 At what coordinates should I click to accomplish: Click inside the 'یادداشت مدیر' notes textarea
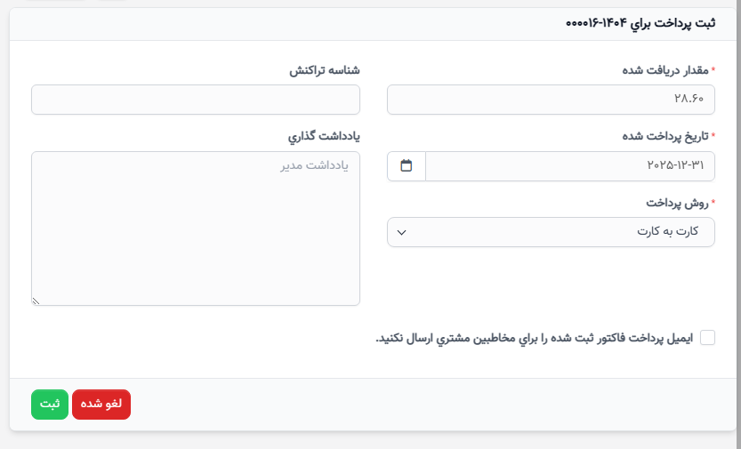tap(196, 228)
